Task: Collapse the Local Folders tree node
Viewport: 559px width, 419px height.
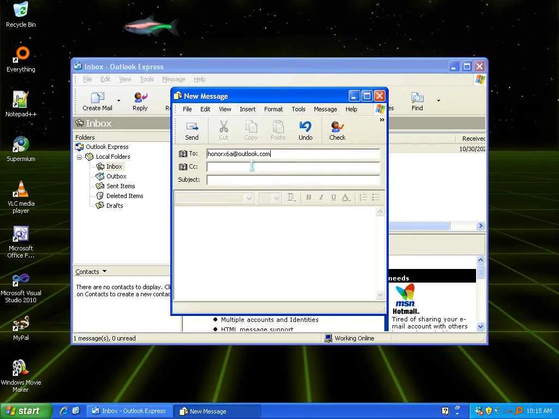Action: tap(80, 157)
